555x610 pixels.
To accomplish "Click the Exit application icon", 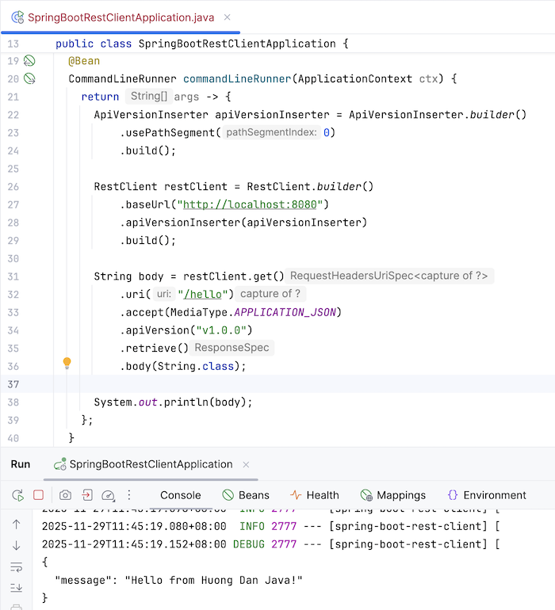I will [x=86, y=495].
